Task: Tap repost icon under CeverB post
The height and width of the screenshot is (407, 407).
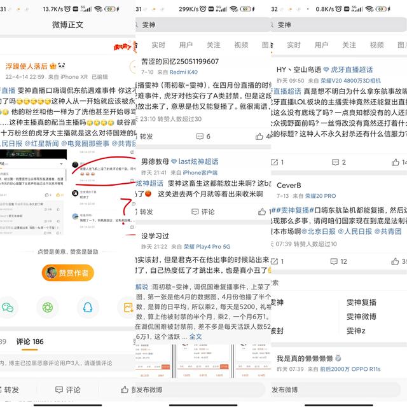Action: [x=274, y=261]
